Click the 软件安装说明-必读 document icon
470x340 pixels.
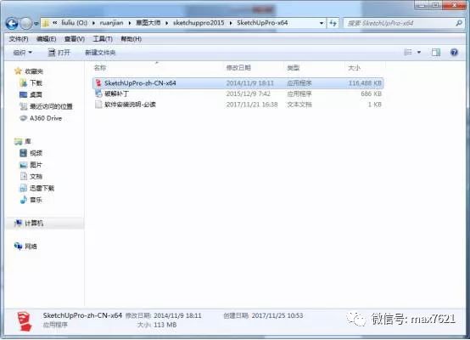point(98,105)
